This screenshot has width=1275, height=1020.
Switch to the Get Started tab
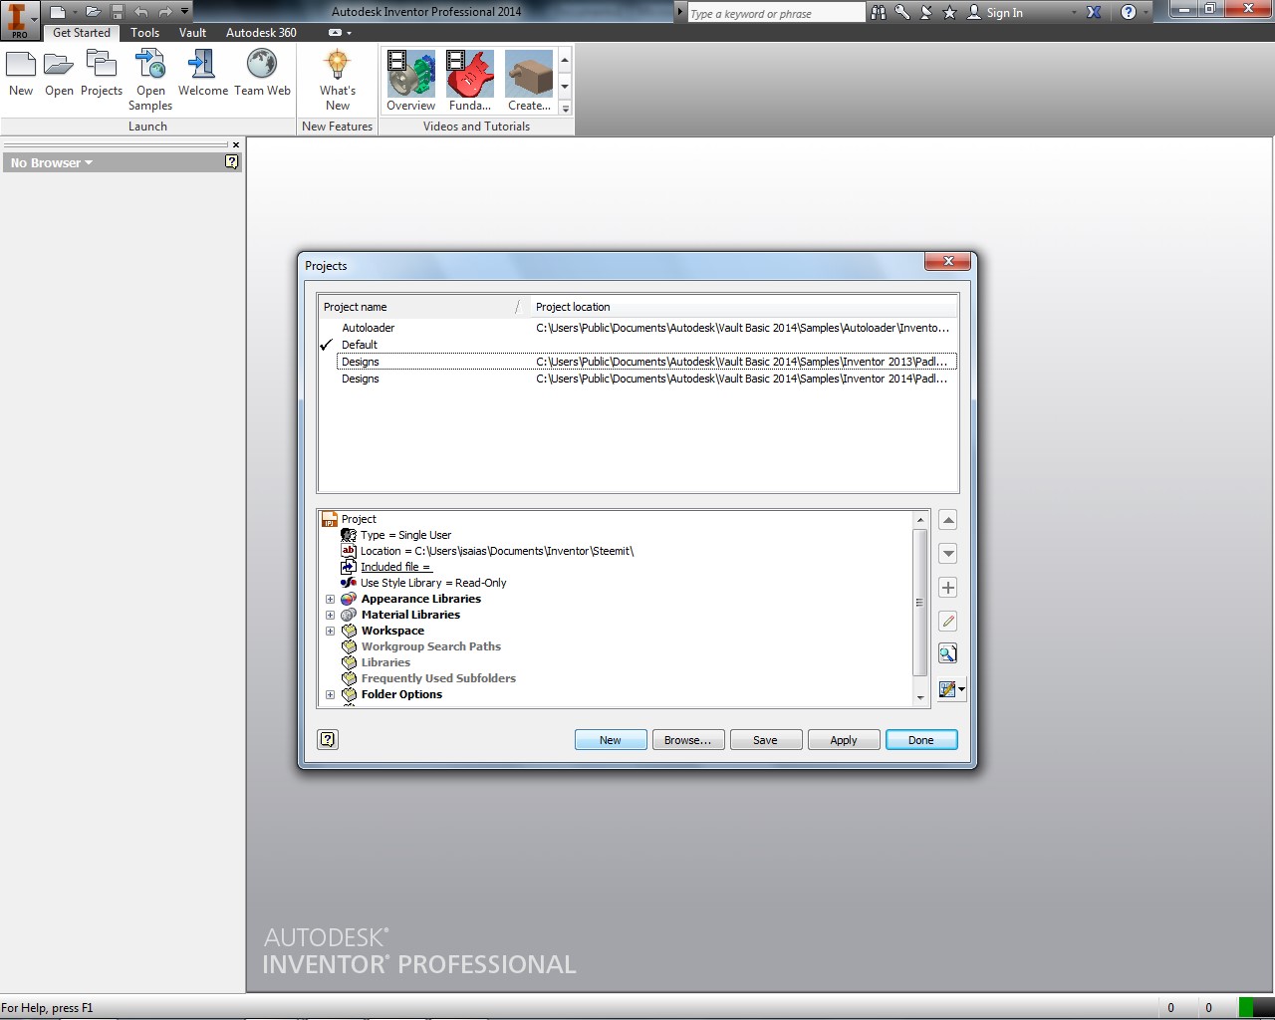point(82,32)
